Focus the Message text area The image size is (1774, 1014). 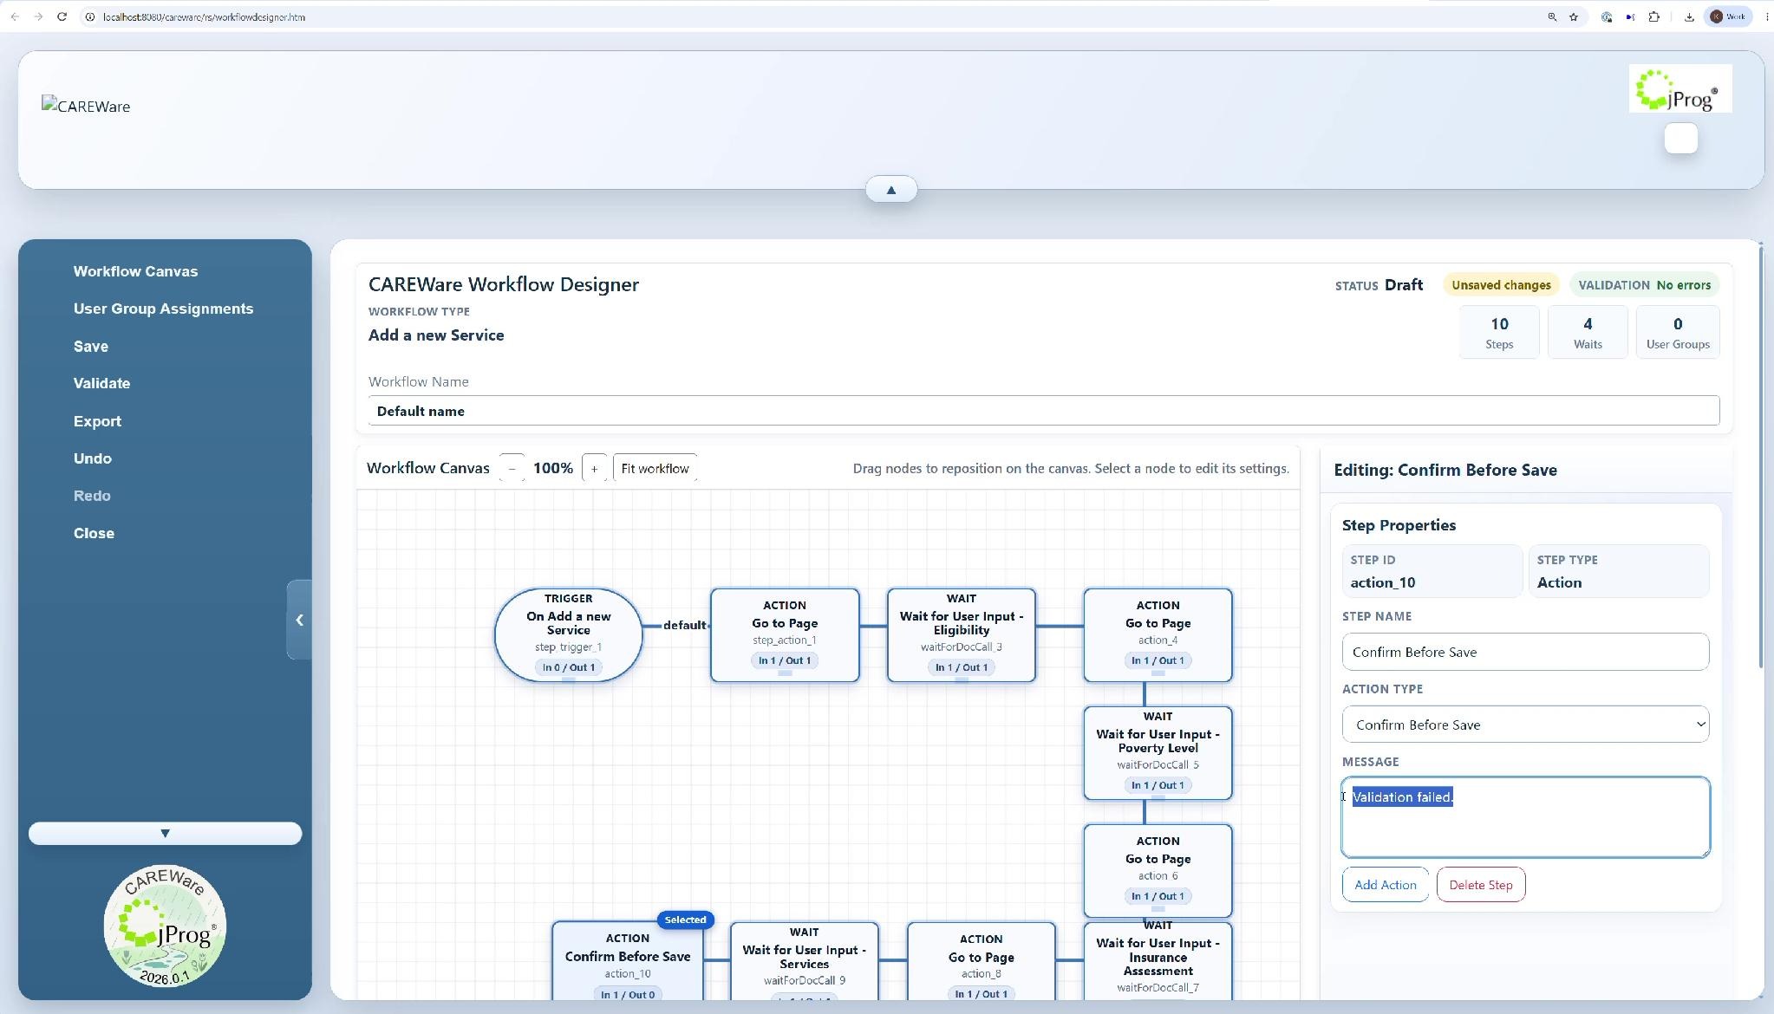tap(1525, 817)
